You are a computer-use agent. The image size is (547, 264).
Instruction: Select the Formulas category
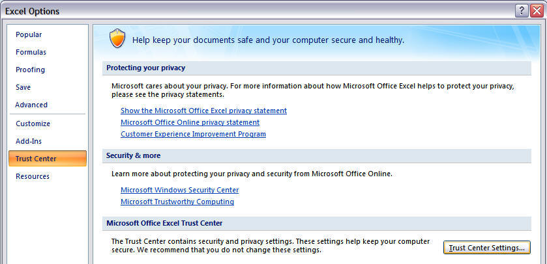tap(31, 52)
